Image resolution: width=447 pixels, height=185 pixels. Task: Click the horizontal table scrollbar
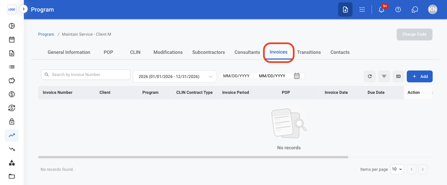coord(193,157)
